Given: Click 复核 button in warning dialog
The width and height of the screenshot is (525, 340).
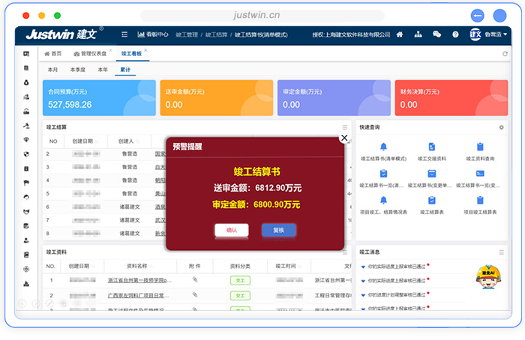Looking at the screenshot, I should coord(278,230).
